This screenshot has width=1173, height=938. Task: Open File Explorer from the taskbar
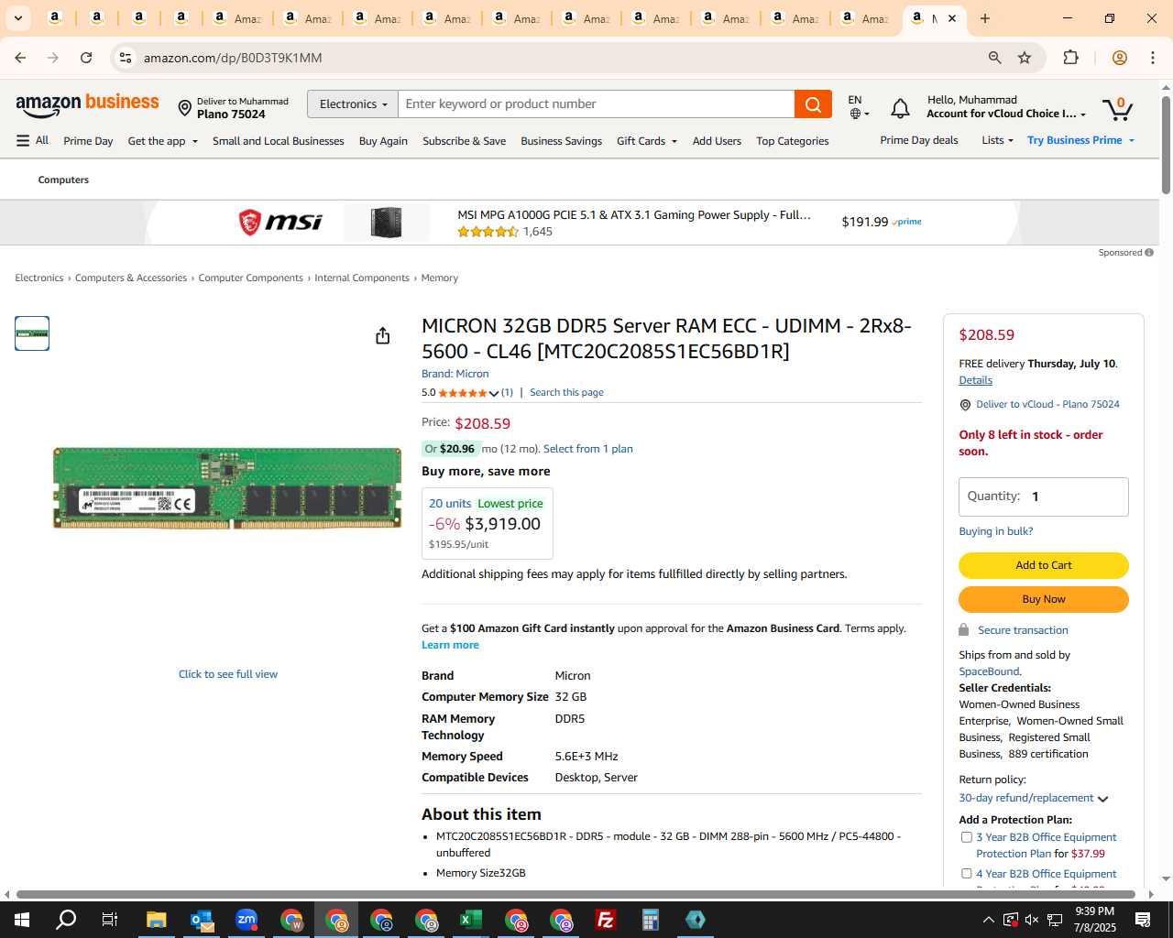click(157, 920)
